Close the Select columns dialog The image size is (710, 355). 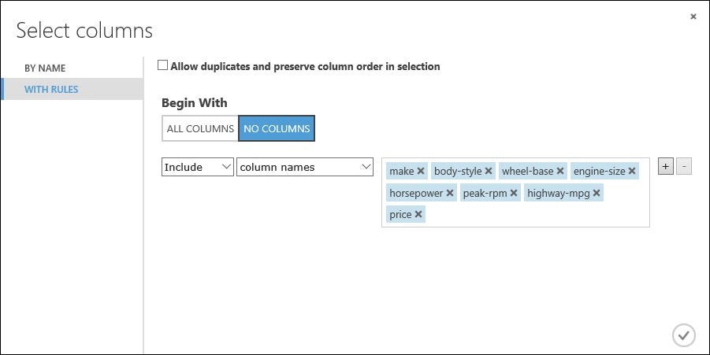(x=693, y=17)
